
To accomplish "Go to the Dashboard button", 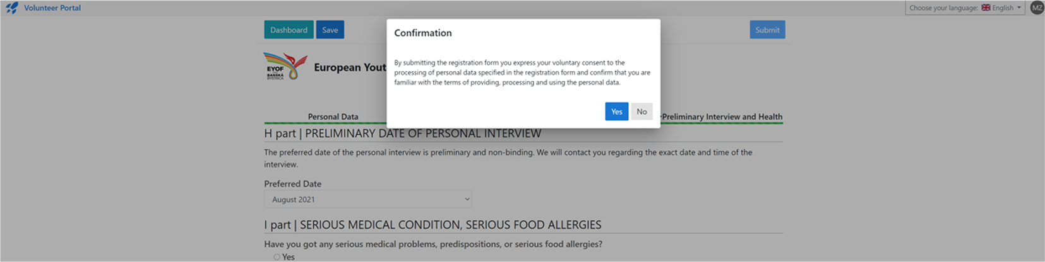I will (x=289, y=30).
